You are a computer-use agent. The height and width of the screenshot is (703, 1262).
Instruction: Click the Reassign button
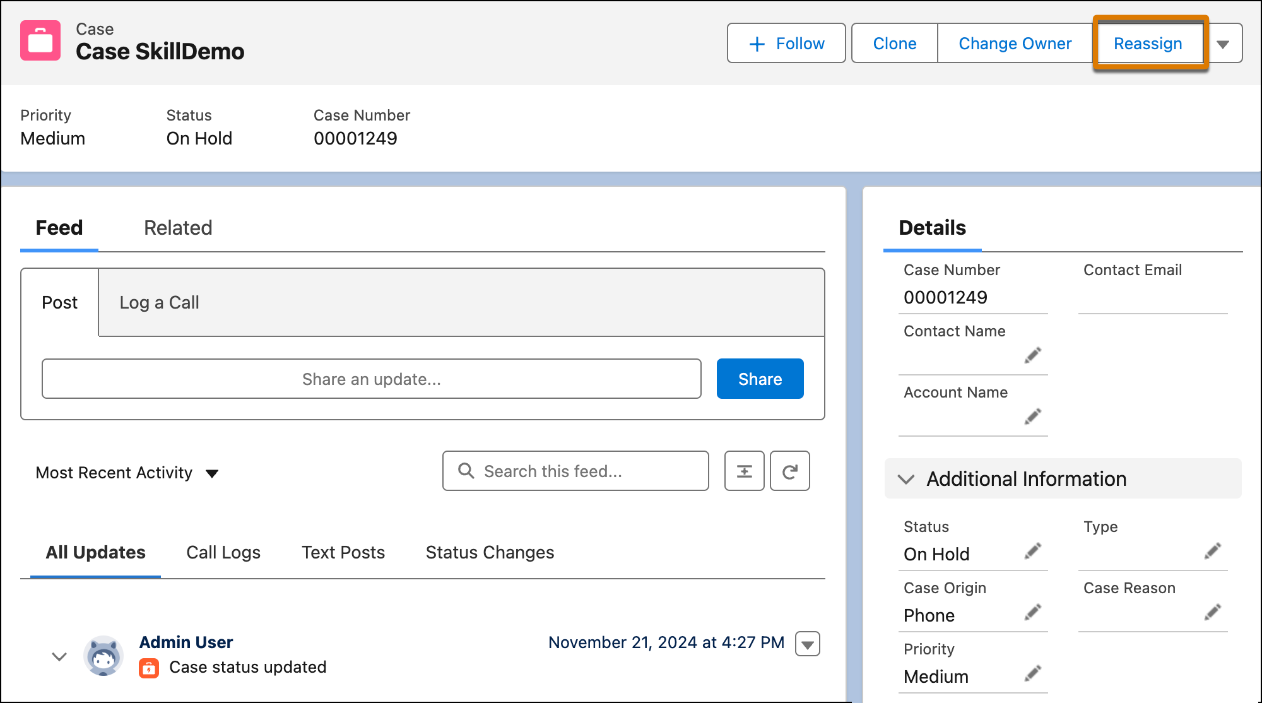pyautogui.click(x=1148, y=44)
